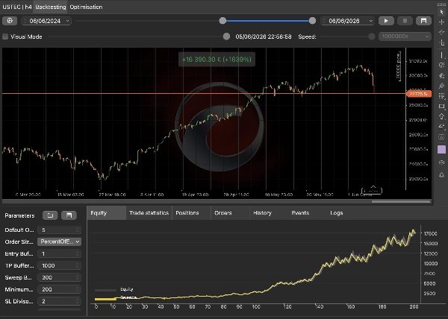Click the third icon below cursor tool

click(x=442, y=42)
